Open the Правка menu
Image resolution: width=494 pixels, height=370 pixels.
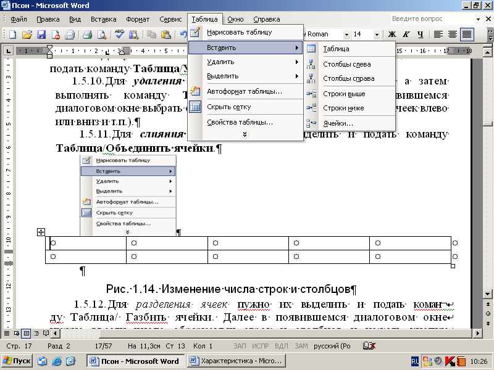point(48,20)
